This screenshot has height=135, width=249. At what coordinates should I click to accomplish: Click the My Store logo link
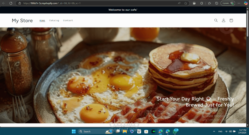click(22, 21)
